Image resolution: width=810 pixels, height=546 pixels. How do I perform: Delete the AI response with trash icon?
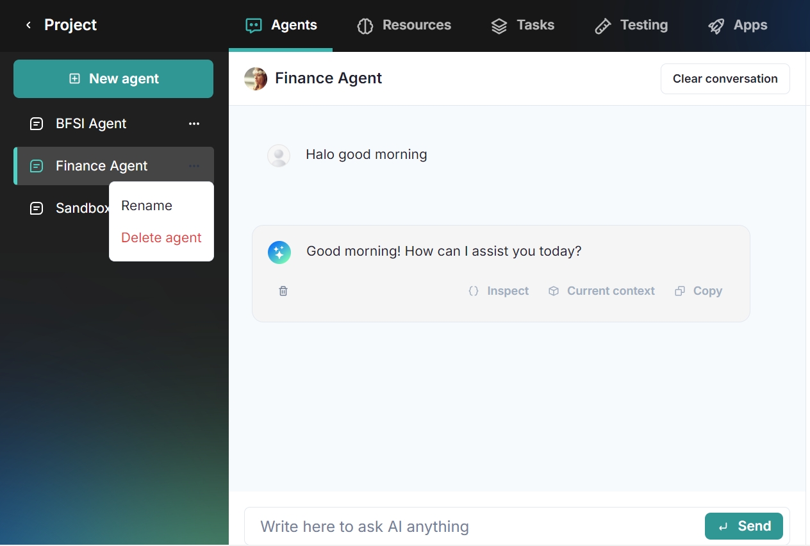[x=283, y=291]
